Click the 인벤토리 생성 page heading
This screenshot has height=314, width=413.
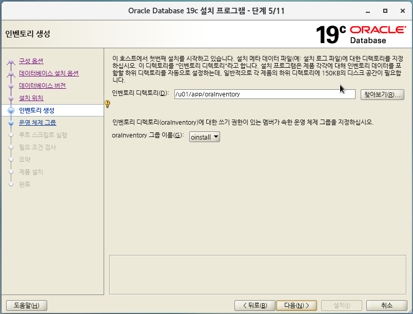pos(28,34)
